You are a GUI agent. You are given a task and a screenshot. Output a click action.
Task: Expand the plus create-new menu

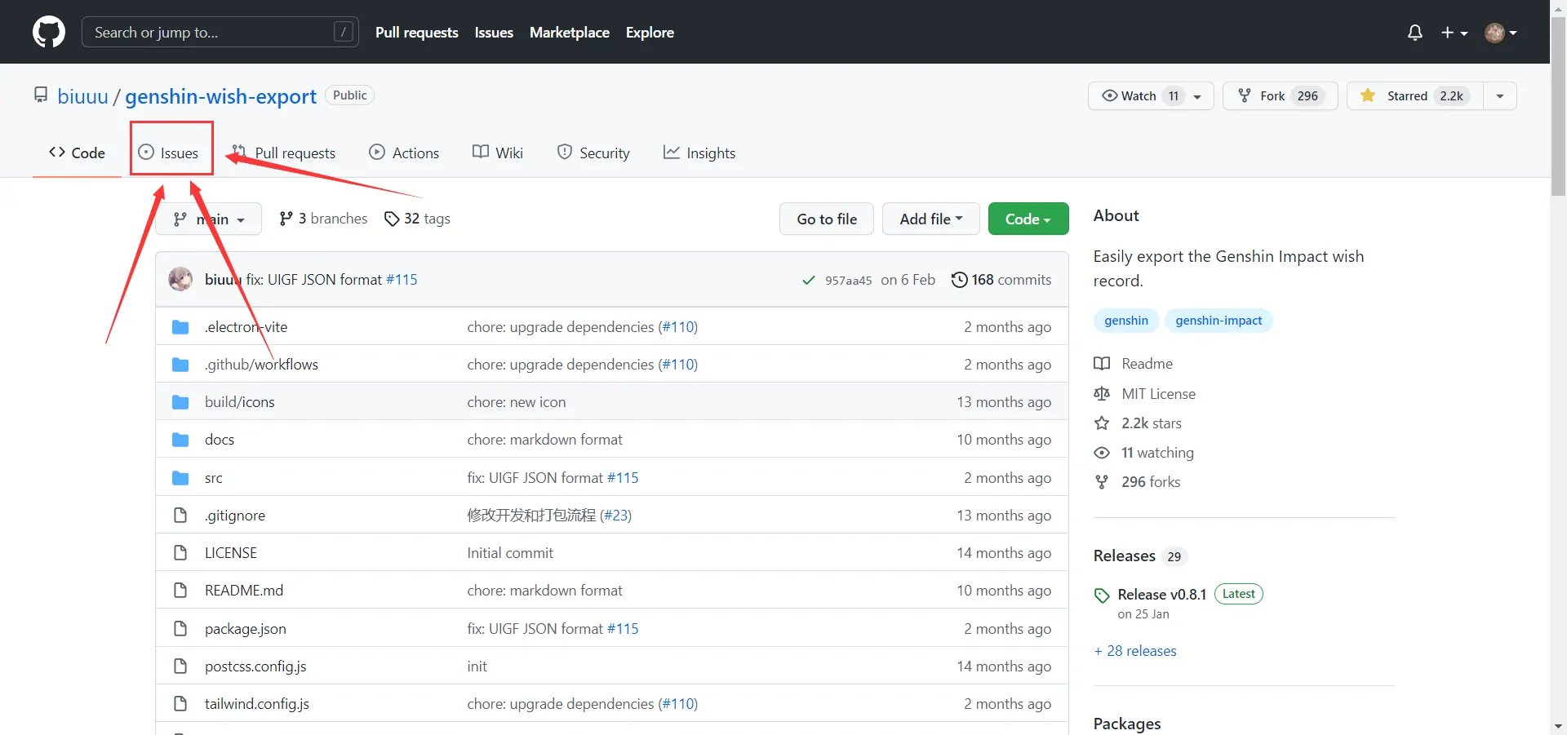coord(1454,33)
